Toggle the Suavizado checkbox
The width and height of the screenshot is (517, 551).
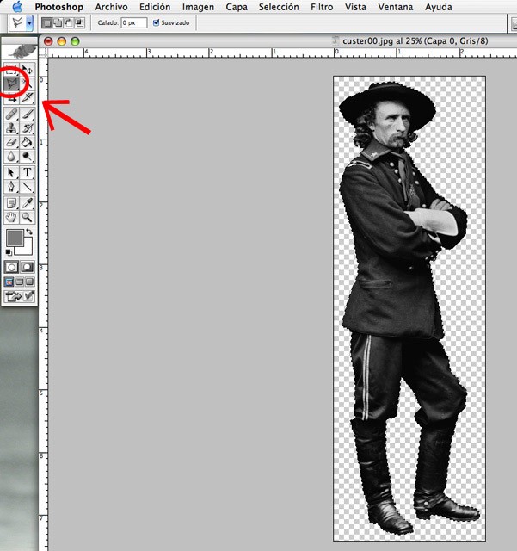click(x=156, y=22)
